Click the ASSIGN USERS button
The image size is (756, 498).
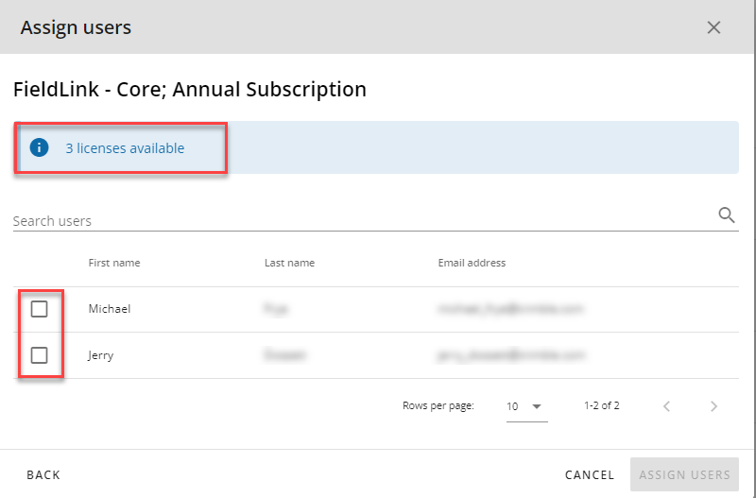[x=684, y=474]
